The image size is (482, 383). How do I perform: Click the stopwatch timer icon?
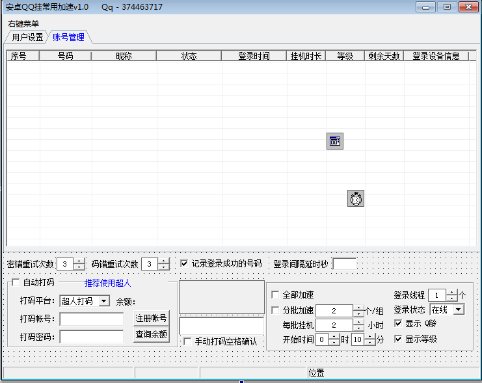(x=355, y=198)
